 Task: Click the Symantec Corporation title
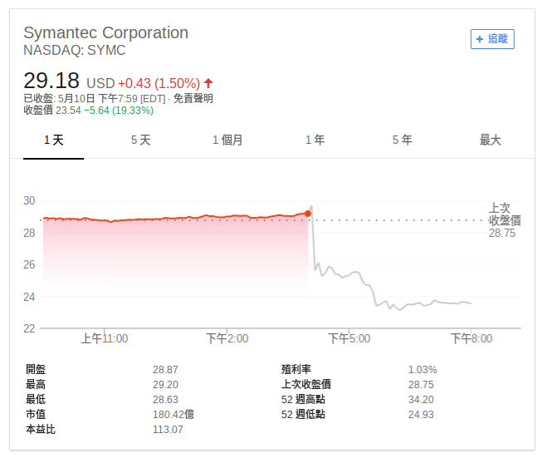105,32
